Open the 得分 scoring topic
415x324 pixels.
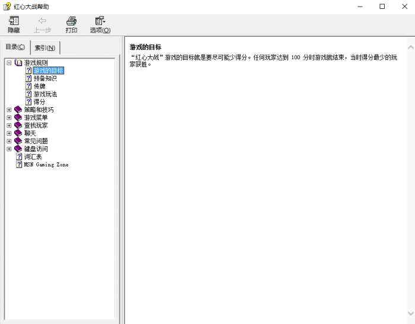point(40,102)
